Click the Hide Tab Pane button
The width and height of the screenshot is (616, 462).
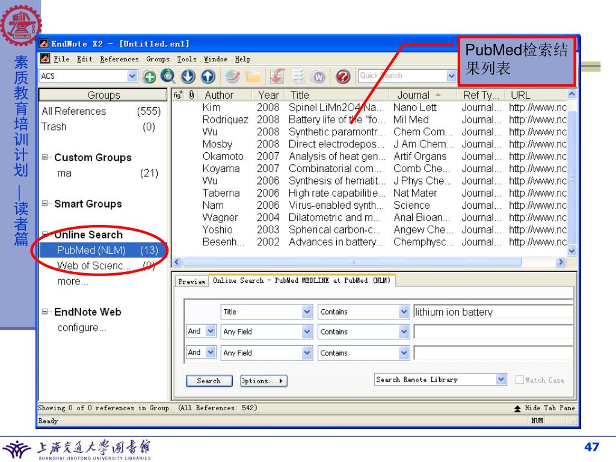tap(544, 408)
